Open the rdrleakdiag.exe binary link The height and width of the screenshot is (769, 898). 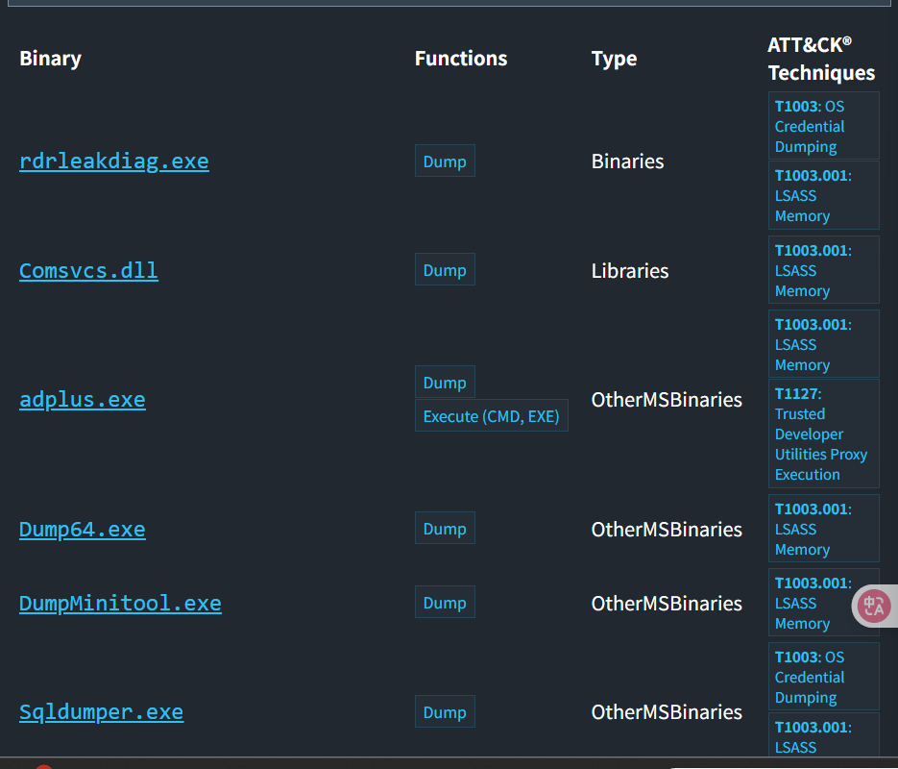[x=113, y=161]
